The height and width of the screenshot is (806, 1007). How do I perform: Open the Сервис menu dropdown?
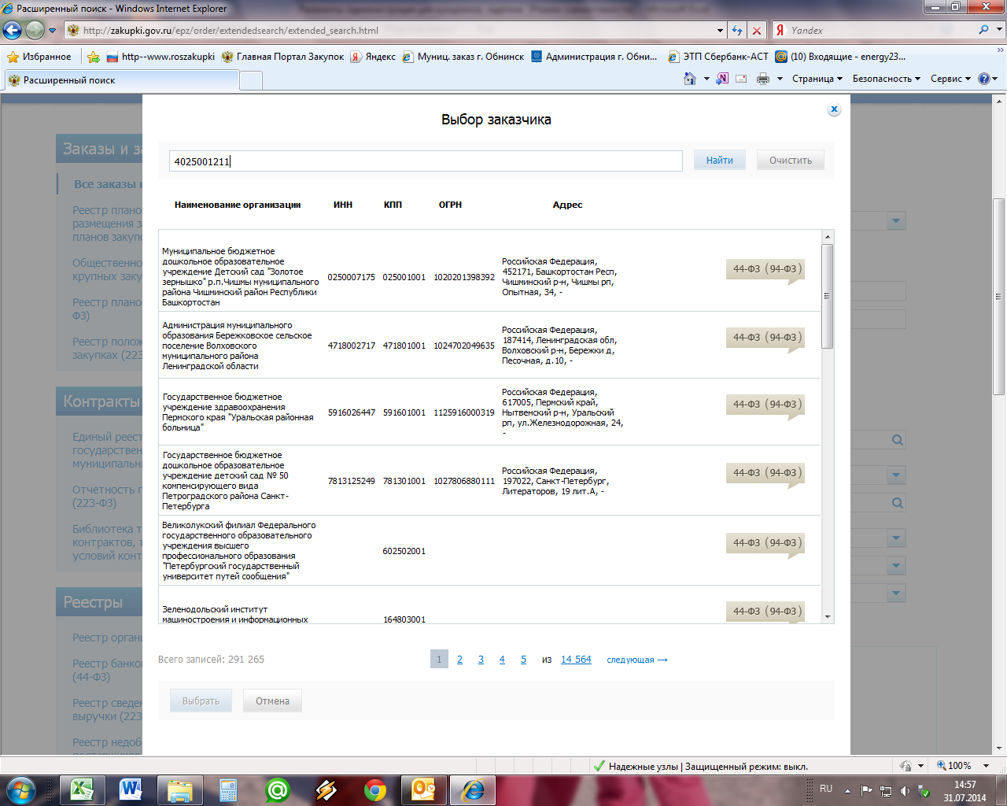(x=950, y=79)
